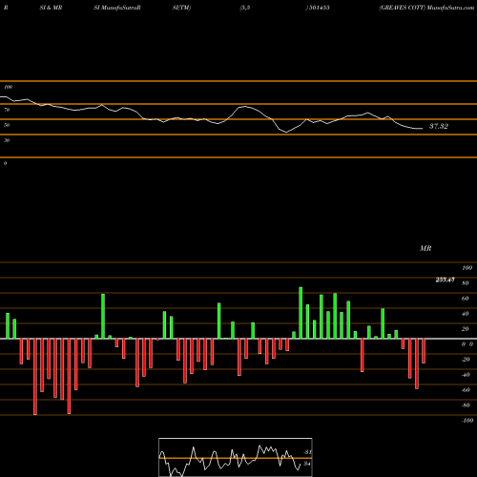Image resolution: width=477 pixels, height=477 pixels.
Task: Click the 60 label on the MR axis
Action: (466, 299)
